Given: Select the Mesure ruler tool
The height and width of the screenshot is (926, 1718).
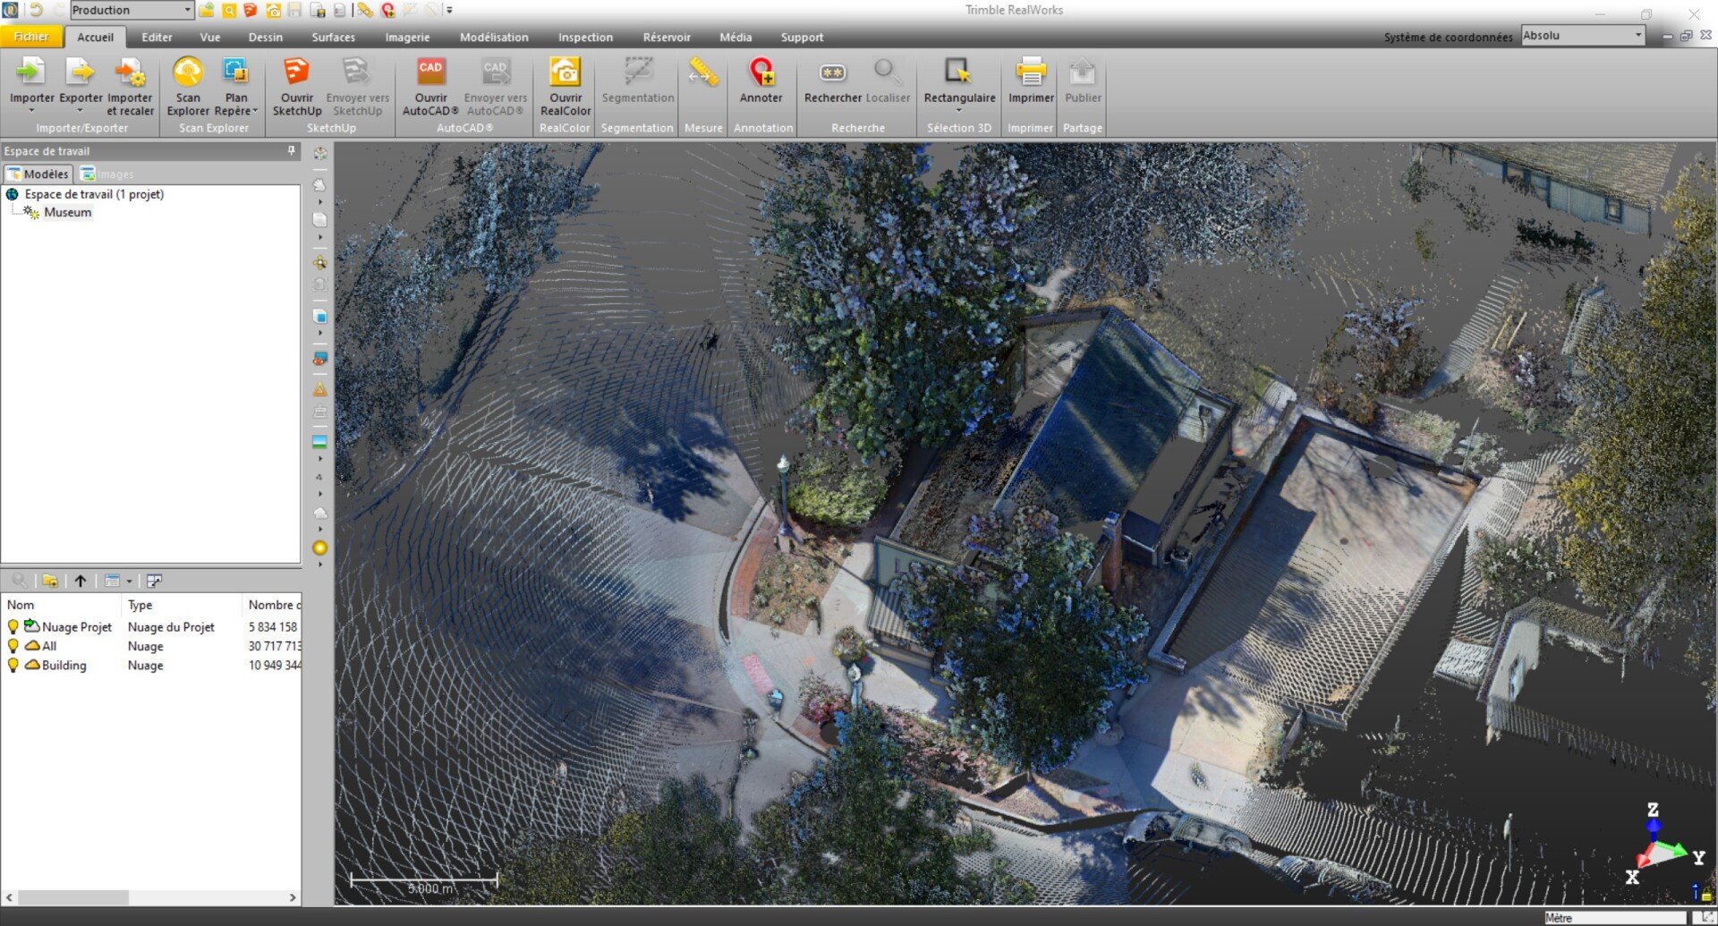Looking at the screenshot, I should (x=703, y=73).
